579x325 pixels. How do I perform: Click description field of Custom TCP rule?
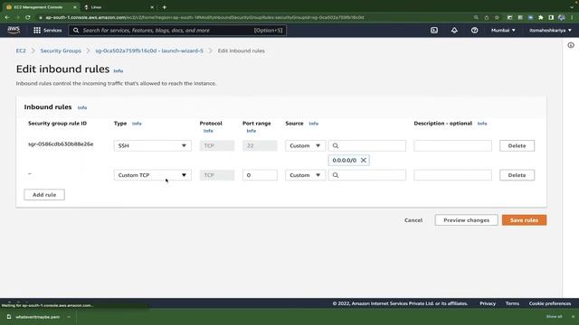pos(452,175)
